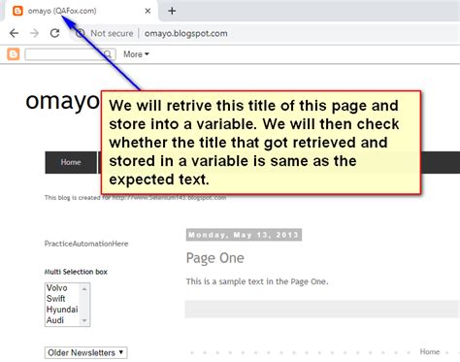Select Hyundai in multi selection box

pyautogui.click(x=62, y=310)
